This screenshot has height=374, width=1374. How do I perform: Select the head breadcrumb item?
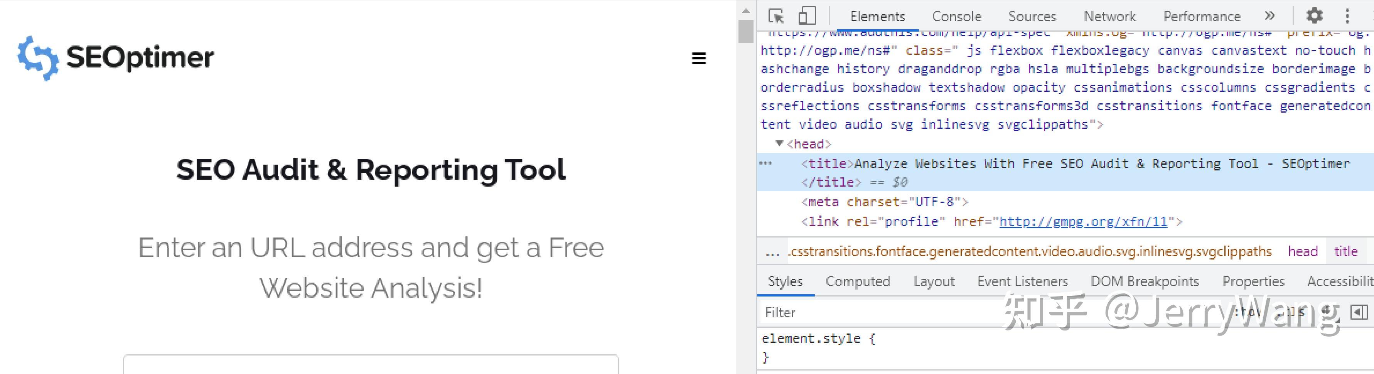(1303, 251)
